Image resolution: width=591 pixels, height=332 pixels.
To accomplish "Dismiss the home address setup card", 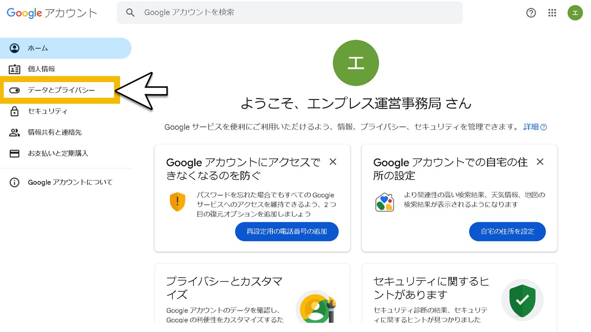I will [540, 162].
